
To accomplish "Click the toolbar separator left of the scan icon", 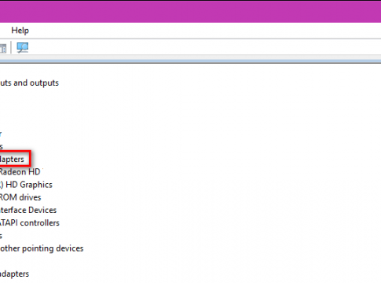I will (x=11, y=48).
